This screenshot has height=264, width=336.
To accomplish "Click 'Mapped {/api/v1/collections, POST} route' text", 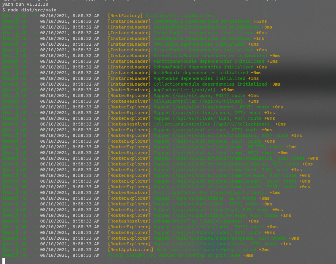I will 207,141.
